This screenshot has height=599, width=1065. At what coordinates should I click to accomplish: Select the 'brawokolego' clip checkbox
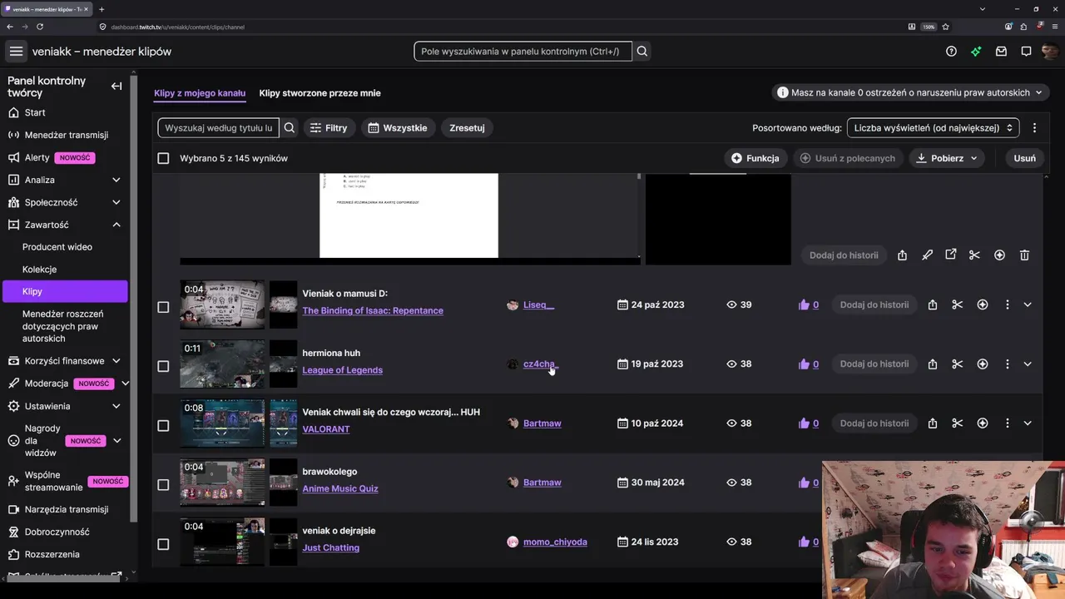[163, 485]
